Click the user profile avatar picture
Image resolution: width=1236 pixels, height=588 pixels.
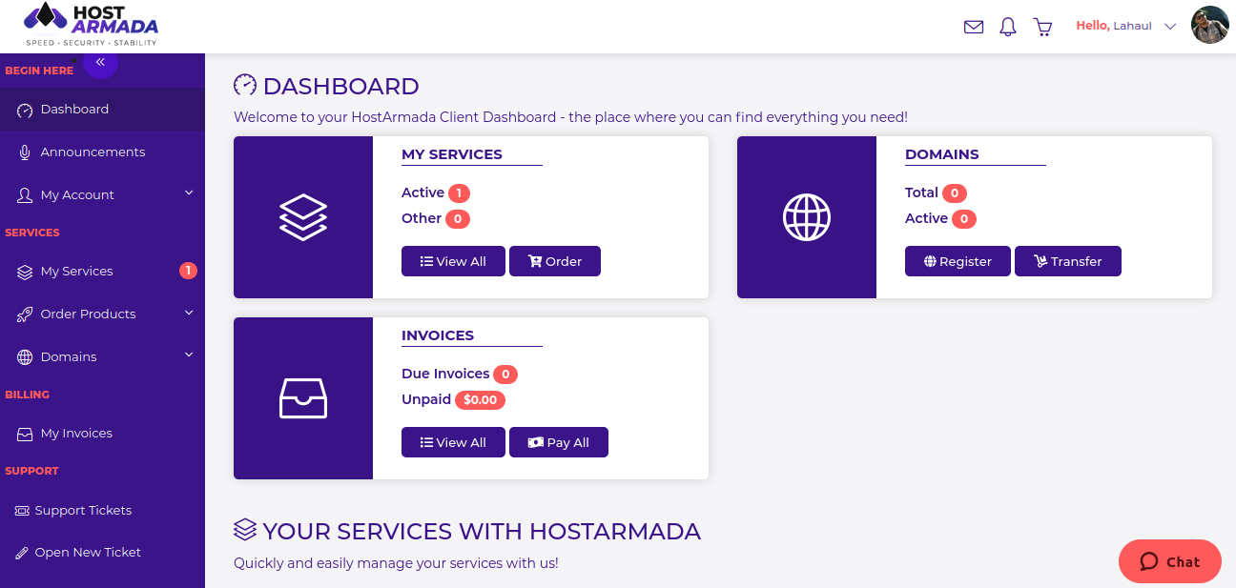1210,26
